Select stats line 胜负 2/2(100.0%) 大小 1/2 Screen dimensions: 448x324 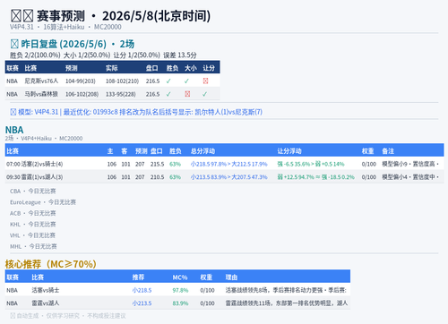pos(103,55)
